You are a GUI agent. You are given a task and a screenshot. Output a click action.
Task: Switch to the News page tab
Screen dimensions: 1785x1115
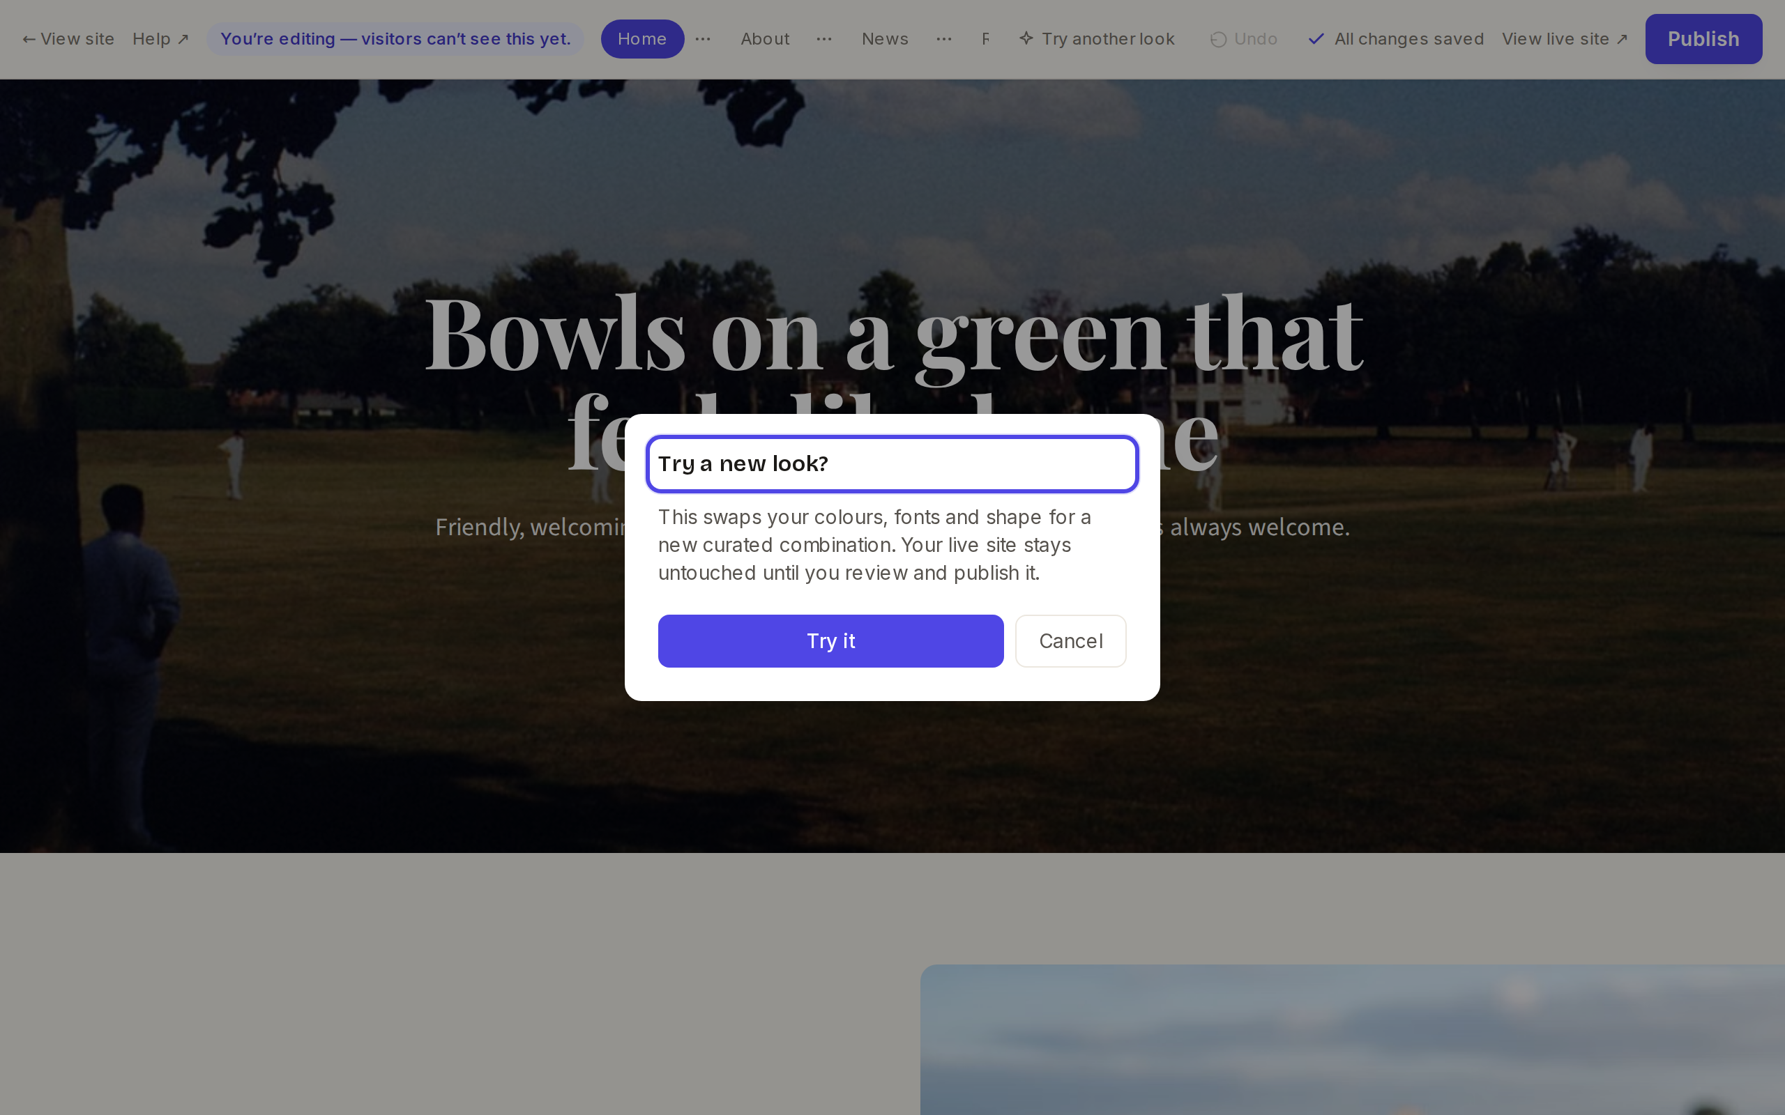(x=885, y=39)
